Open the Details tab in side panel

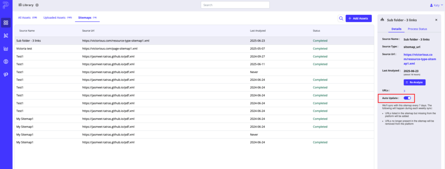pyautogui.click(x=396, y=29)
